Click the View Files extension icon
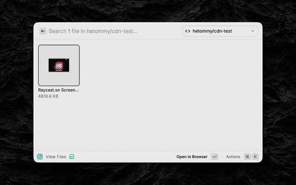 click(x=40, y=157)
